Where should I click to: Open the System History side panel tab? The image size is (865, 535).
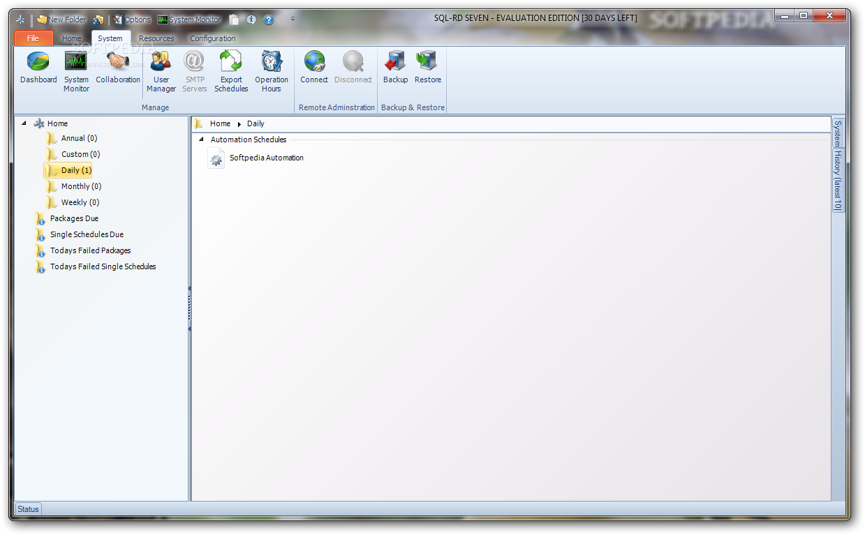tap(838, 165)
